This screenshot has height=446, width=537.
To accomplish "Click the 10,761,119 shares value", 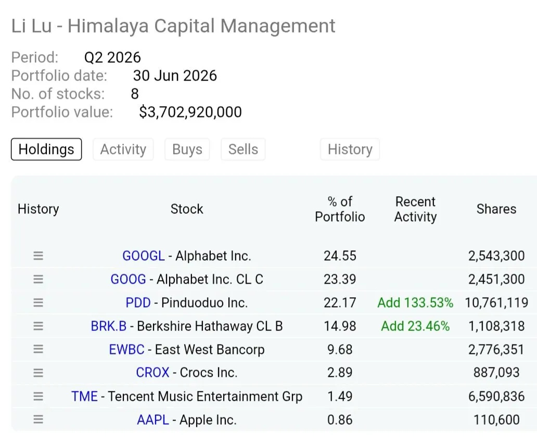I will point(496,303).
